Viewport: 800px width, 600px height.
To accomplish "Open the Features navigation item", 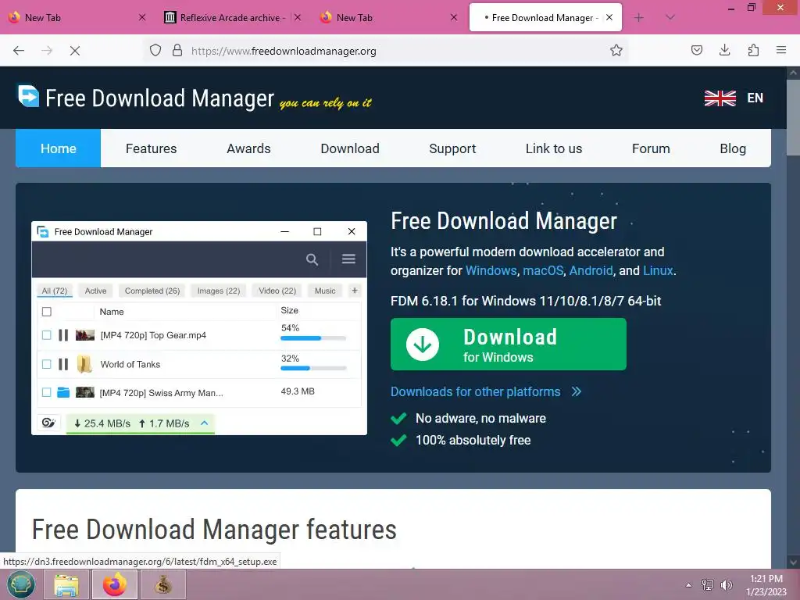I will coord(151,148).
